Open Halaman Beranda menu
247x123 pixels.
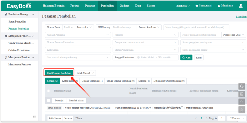[53, 6]
